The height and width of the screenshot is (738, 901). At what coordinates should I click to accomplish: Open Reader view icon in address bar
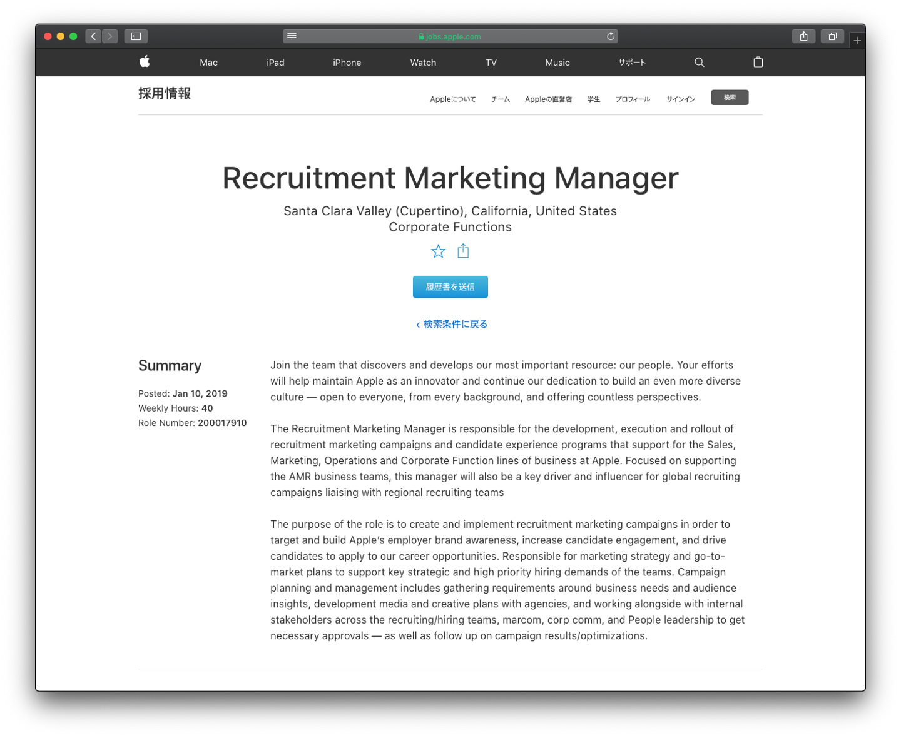(292, 36)
